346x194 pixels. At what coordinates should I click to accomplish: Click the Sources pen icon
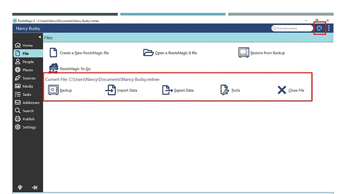(18, 78)
